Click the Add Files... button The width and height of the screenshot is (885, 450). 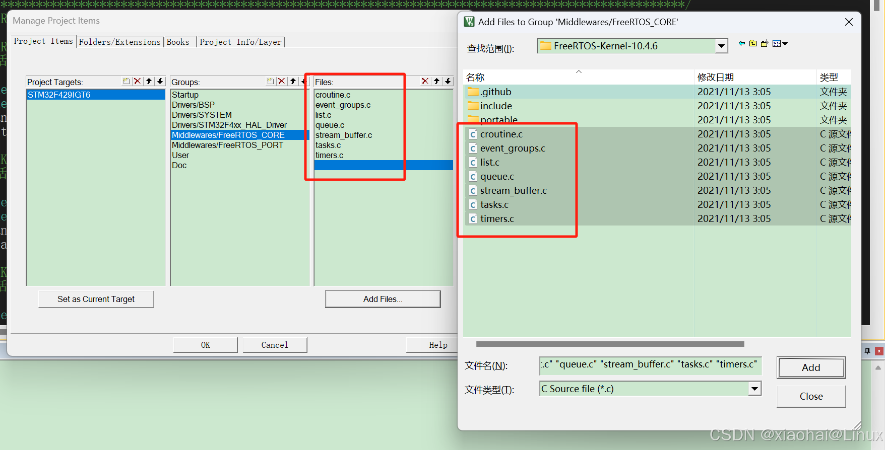(383, 299)
